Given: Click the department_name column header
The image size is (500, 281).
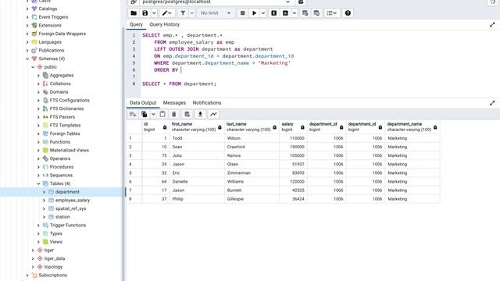Looking at the screenshot, I should click(412, 126).
